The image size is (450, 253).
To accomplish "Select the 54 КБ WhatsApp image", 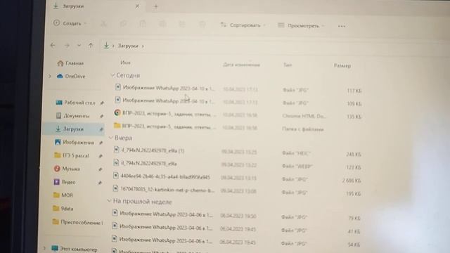I will click(236, 241).
